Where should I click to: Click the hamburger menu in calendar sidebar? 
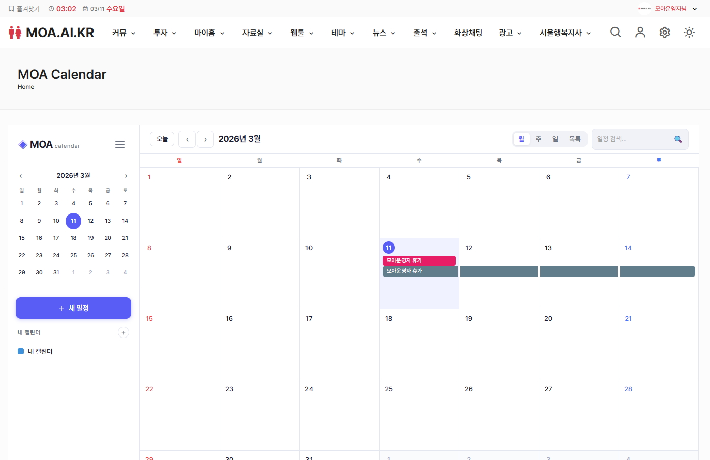120,144
